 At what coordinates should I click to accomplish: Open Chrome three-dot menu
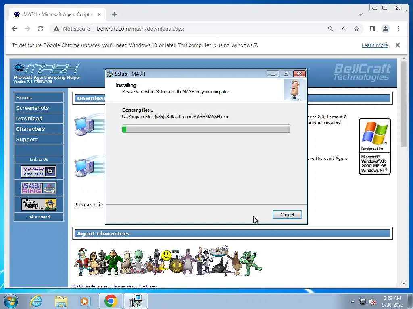pos(398,29)
